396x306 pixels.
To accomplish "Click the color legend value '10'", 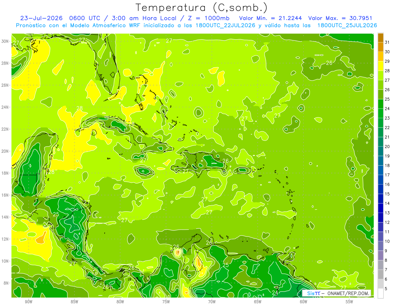I will (387, 241).
